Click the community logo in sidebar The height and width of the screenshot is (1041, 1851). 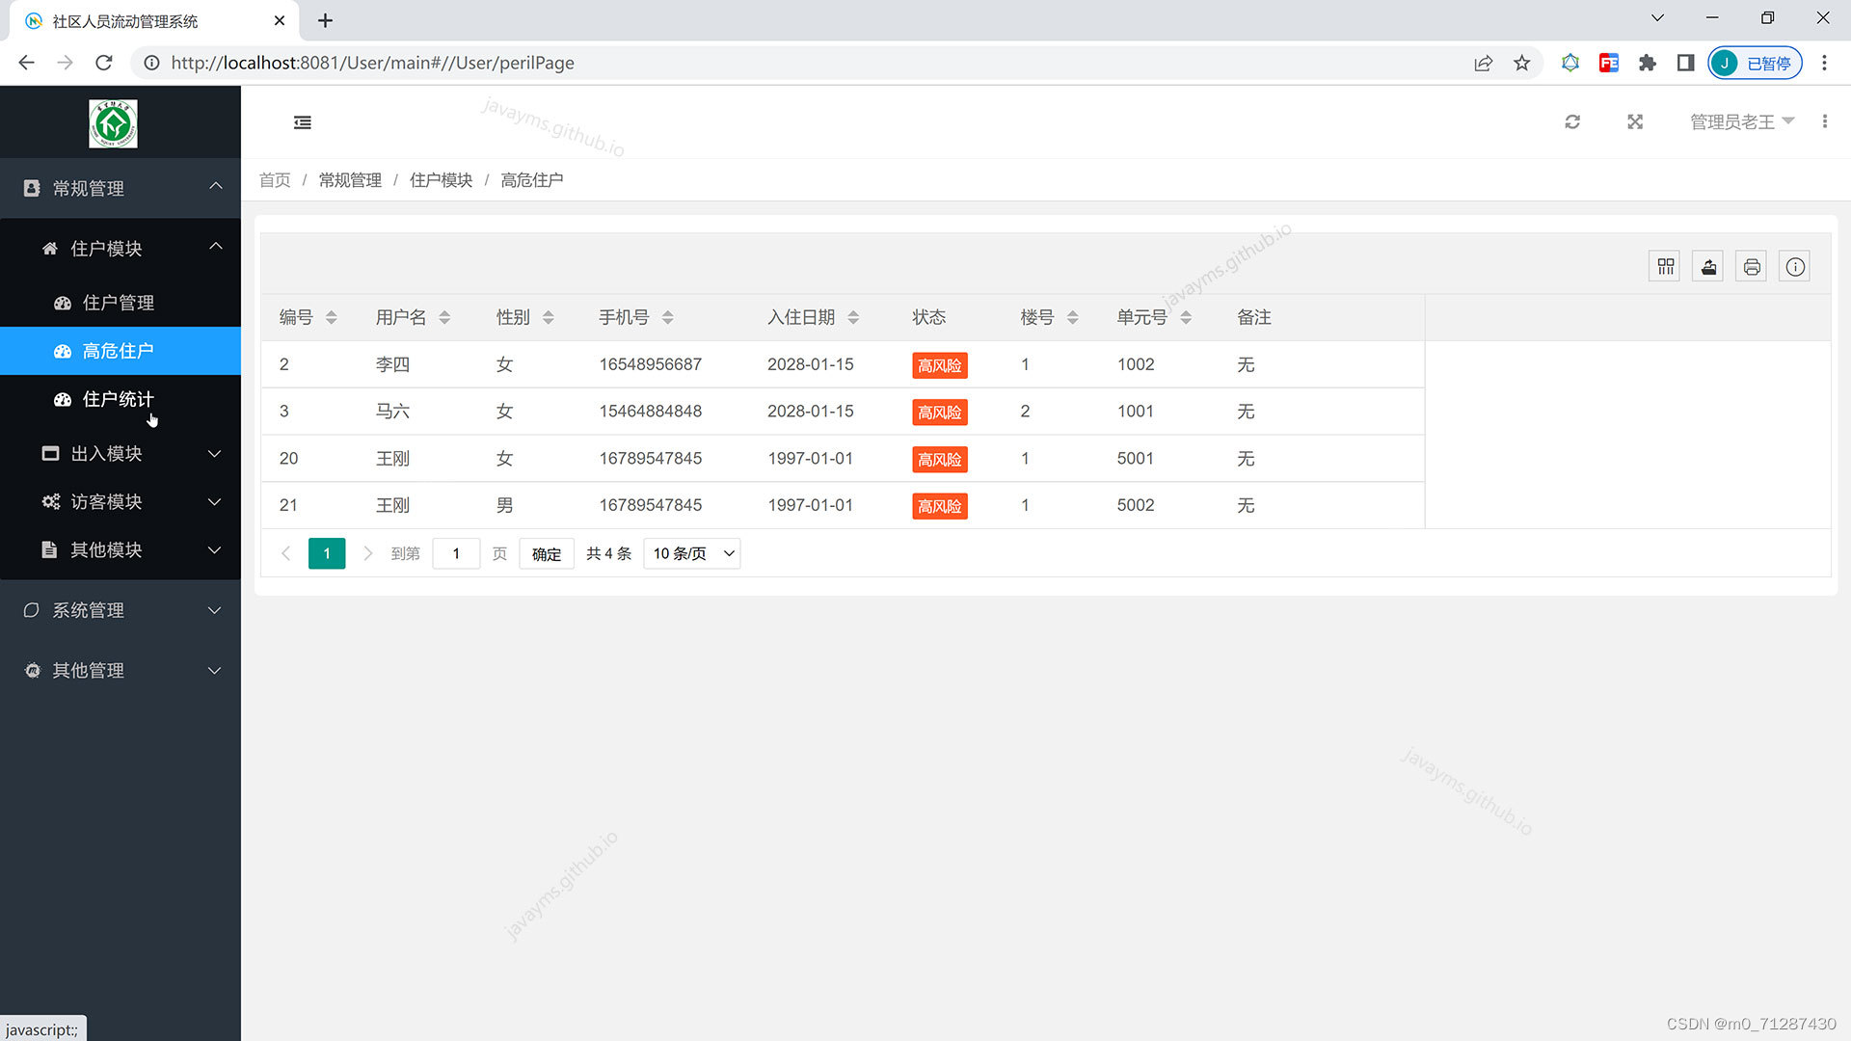[x=113, y=123]
